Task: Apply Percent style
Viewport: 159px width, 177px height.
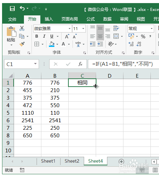Action: pos(143,37)
